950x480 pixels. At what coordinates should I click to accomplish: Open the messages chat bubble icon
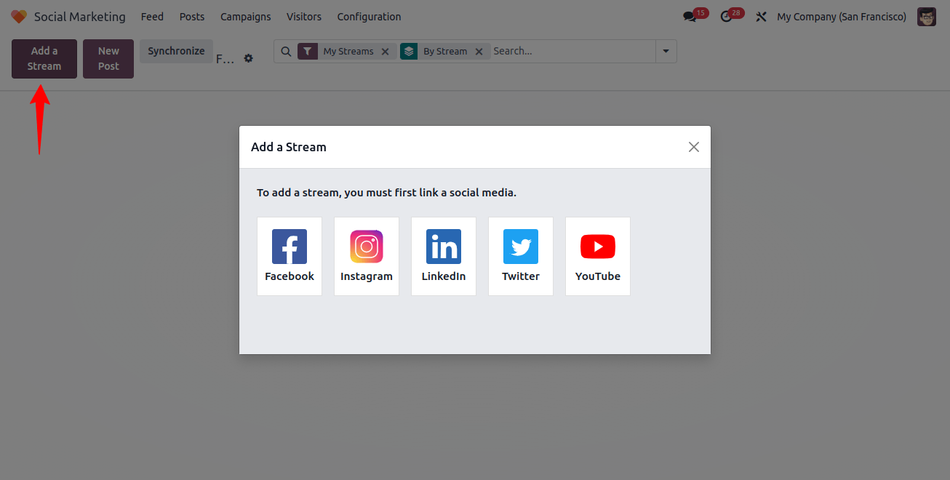point(689,17)
